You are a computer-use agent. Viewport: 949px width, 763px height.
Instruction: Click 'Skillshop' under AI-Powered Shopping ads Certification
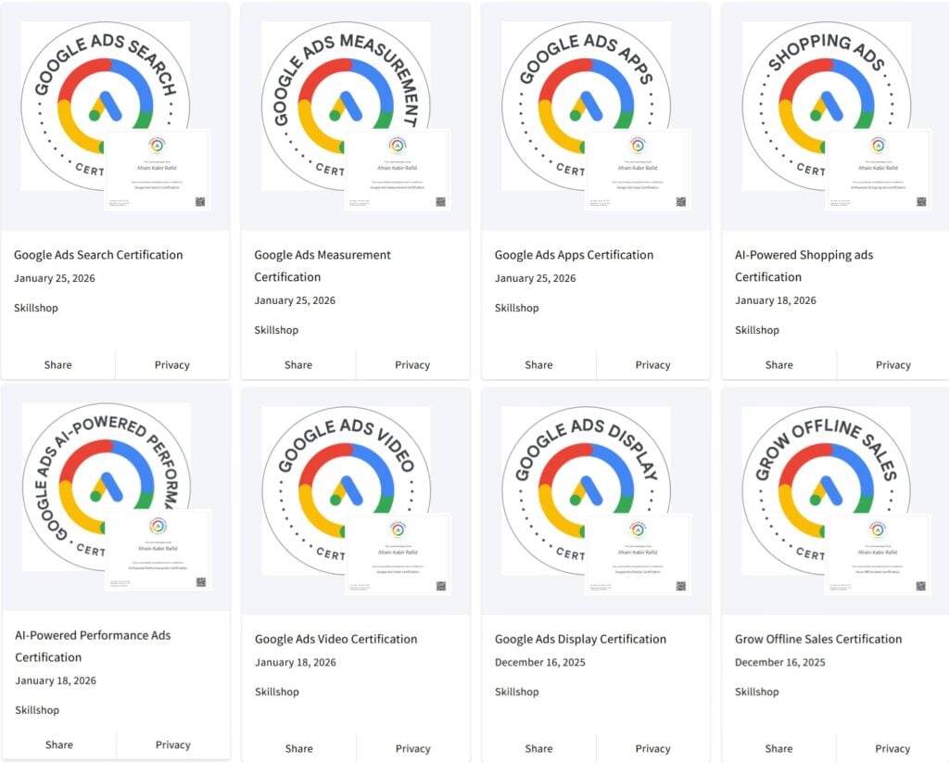757,330
